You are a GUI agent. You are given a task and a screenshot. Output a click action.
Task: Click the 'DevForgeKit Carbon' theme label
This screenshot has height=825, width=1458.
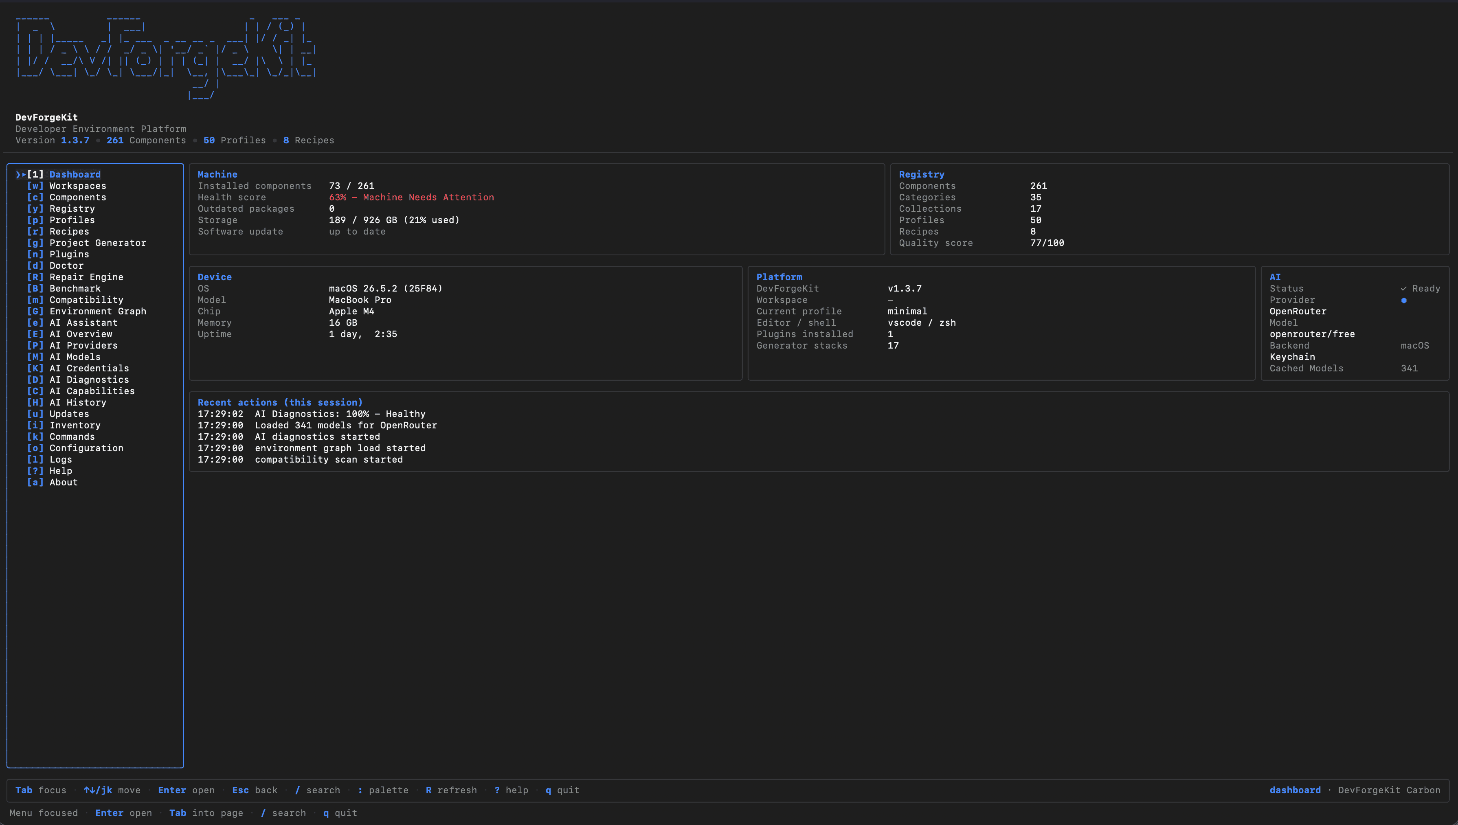coord(1389,790)
